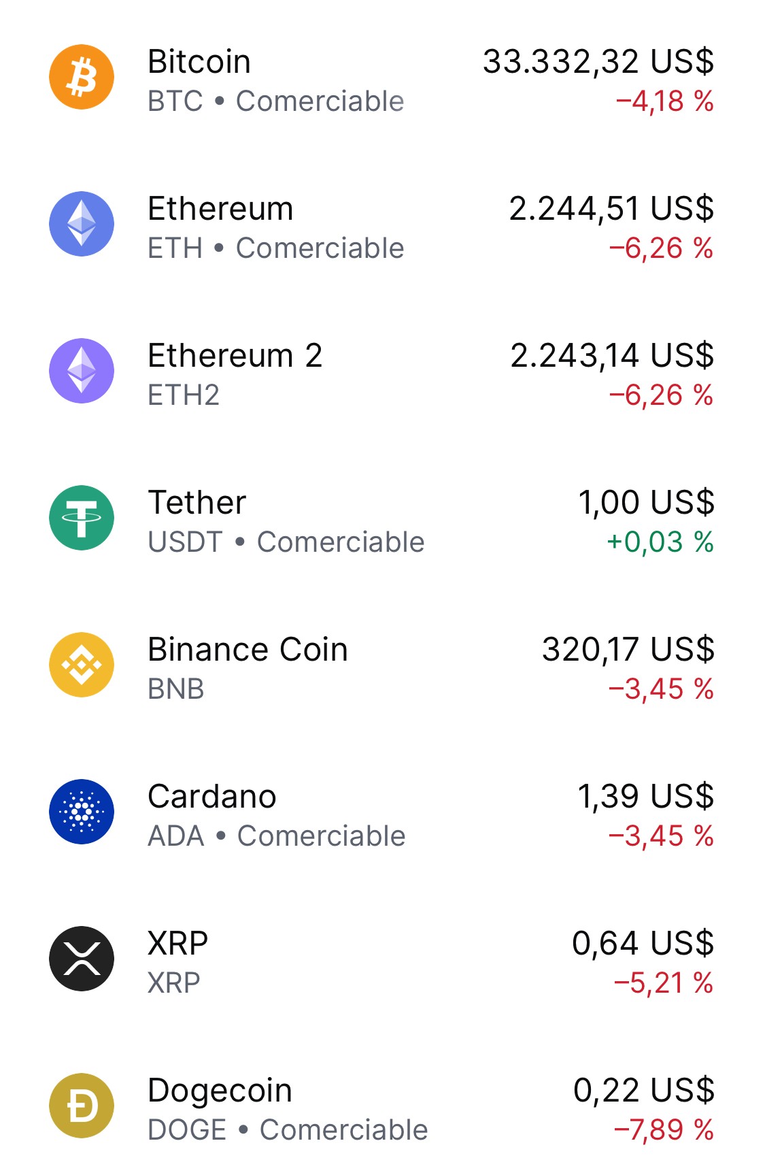Tap XRP price 0,64 US$
Screen dimensions: 765x1173
click(643, 944)
